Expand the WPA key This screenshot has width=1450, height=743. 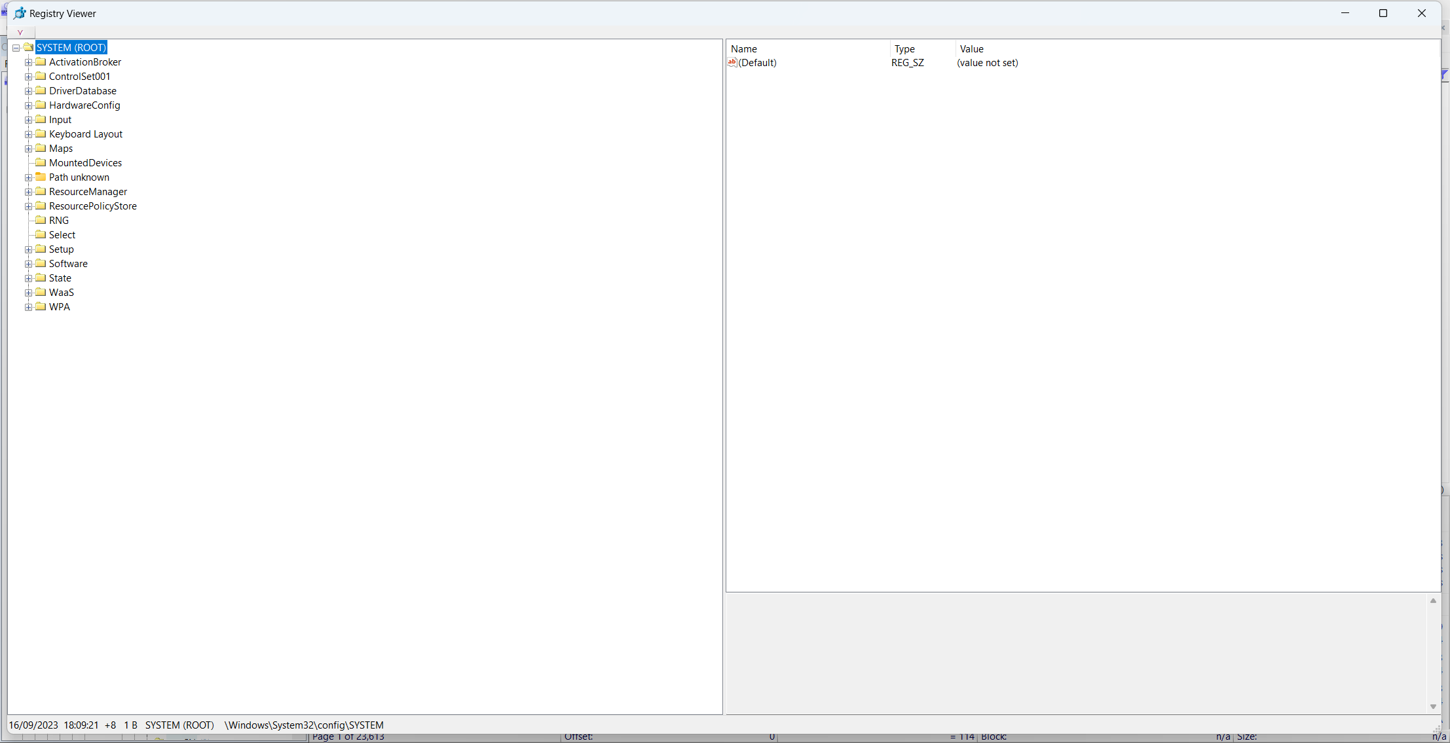[x=28, y=307]
